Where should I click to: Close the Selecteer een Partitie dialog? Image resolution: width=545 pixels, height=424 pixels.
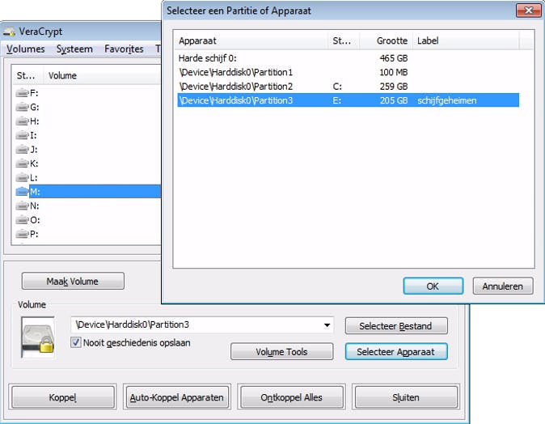(x=528, y=10)
